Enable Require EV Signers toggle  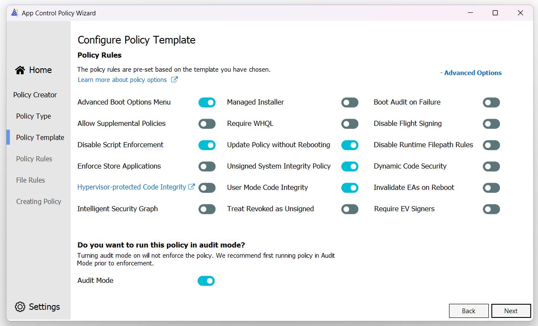tap(491, 209)
